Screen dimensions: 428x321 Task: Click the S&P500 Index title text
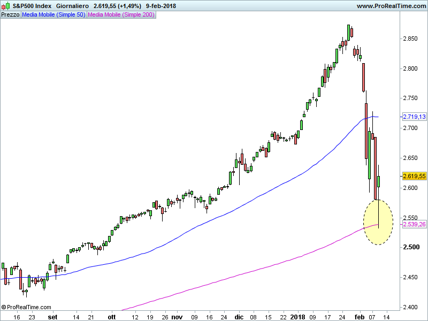(x=32, y=6)
